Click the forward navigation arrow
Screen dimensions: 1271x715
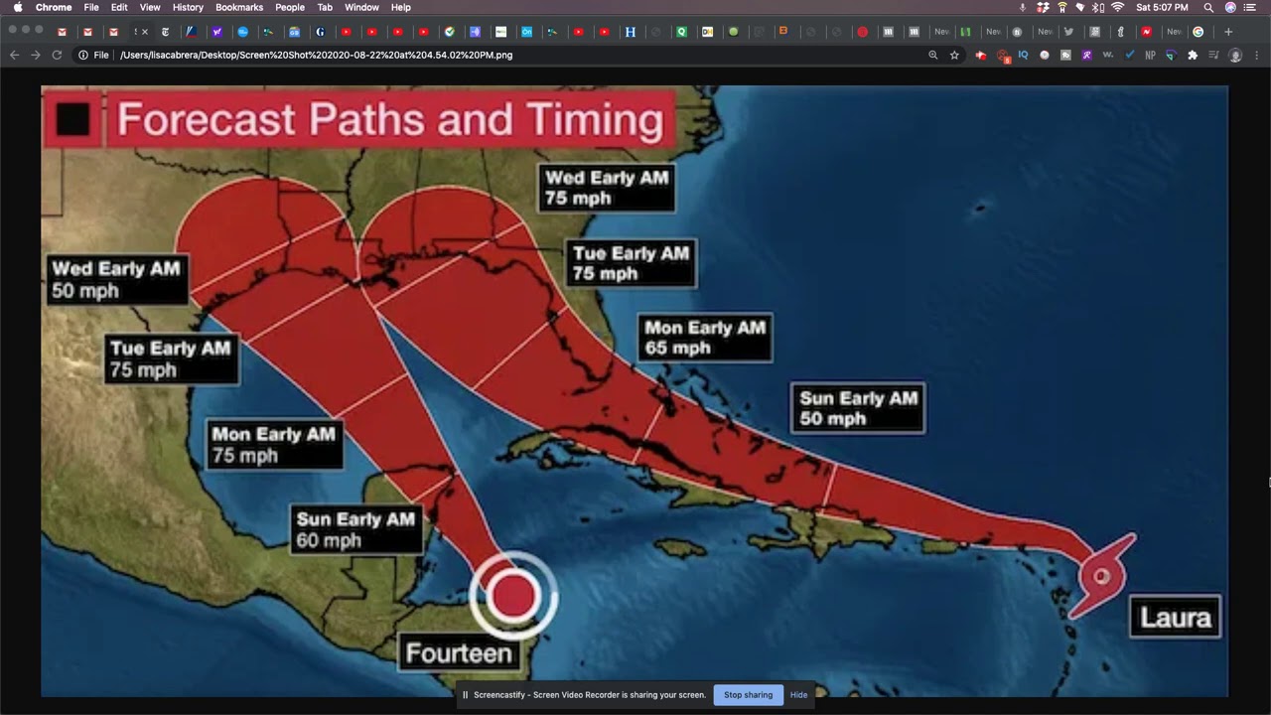(x=35, y=55)
